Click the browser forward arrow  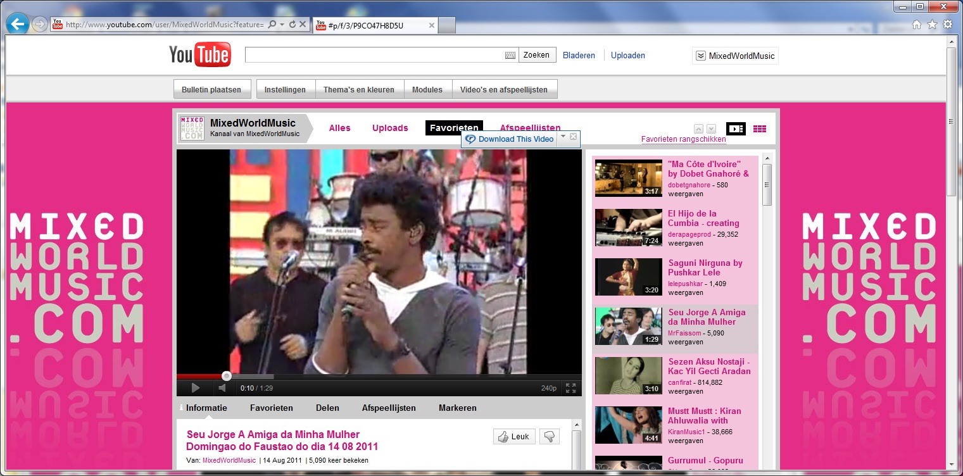point(39,25)
